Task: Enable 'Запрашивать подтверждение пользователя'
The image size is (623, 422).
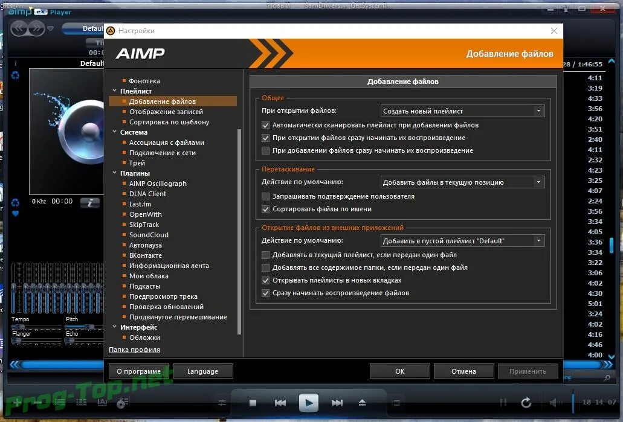Action: pos(265,196)
